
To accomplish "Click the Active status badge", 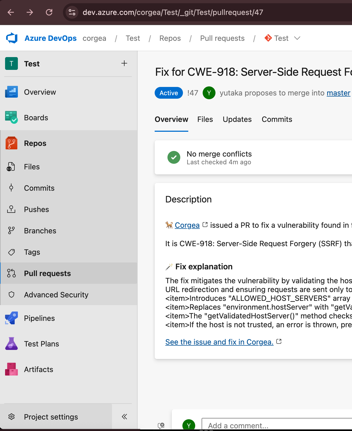I will [169, 93].
